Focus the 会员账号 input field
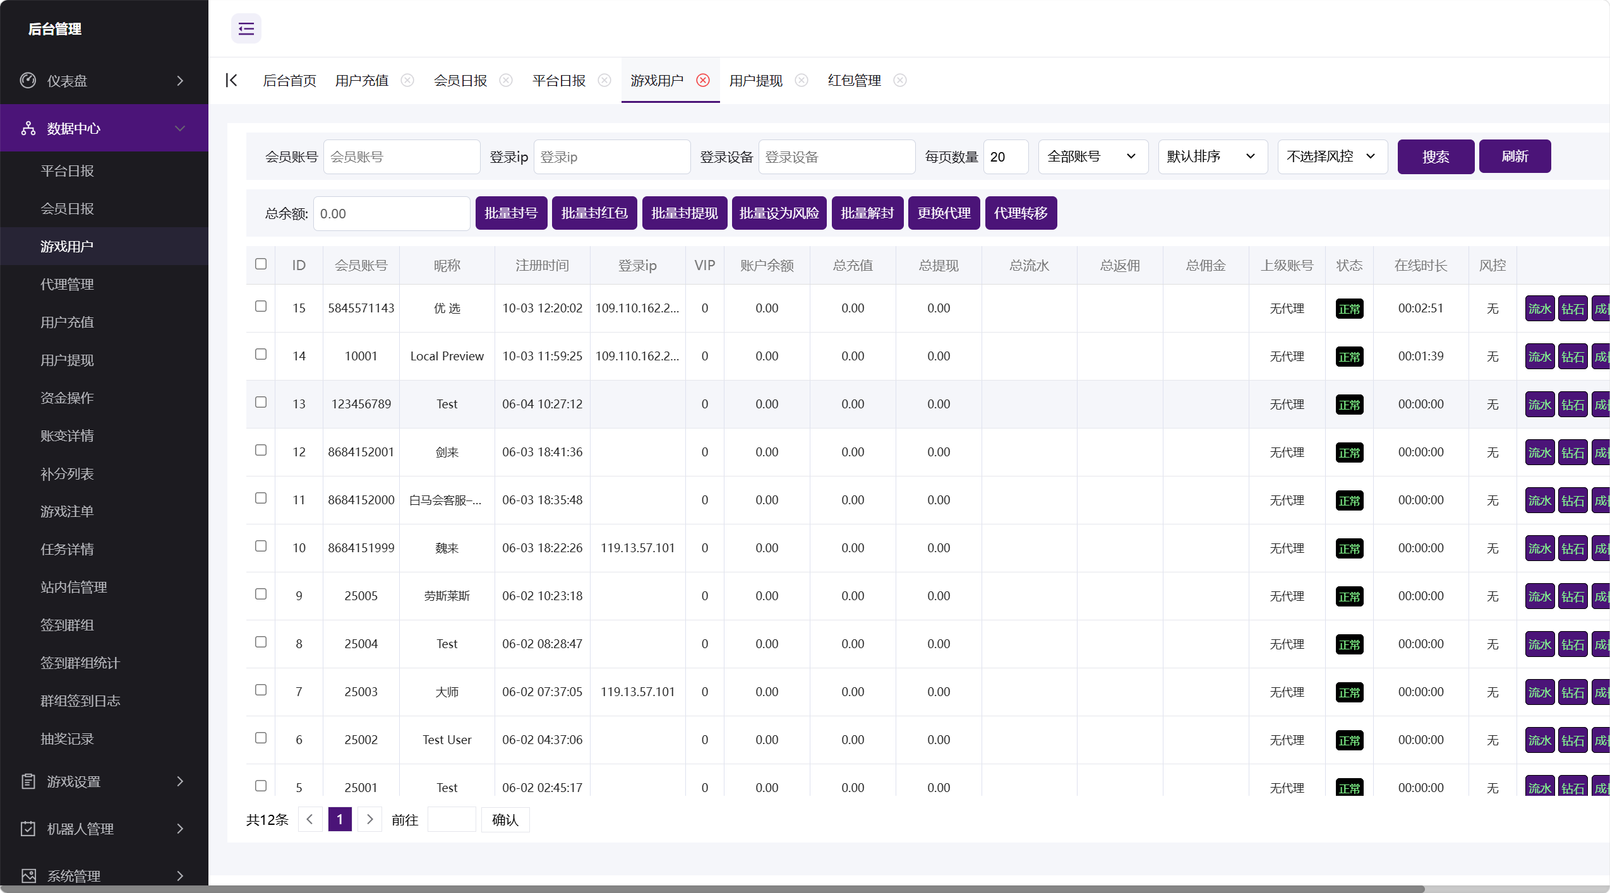This screenshot has height=893, width=1610. 402,157
